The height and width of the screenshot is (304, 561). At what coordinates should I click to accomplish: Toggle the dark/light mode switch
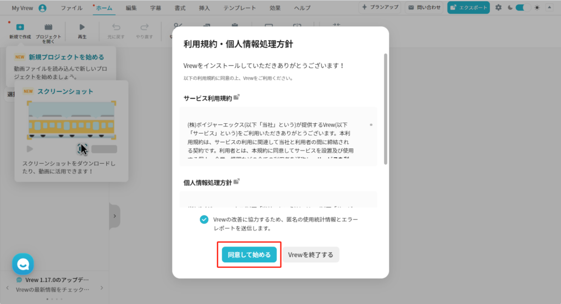click(x=522, y=8)
